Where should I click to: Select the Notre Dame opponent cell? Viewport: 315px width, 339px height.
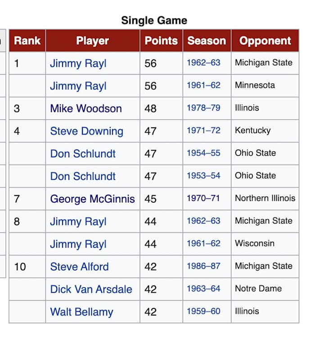pyautogui.click(x=258, y=289)
